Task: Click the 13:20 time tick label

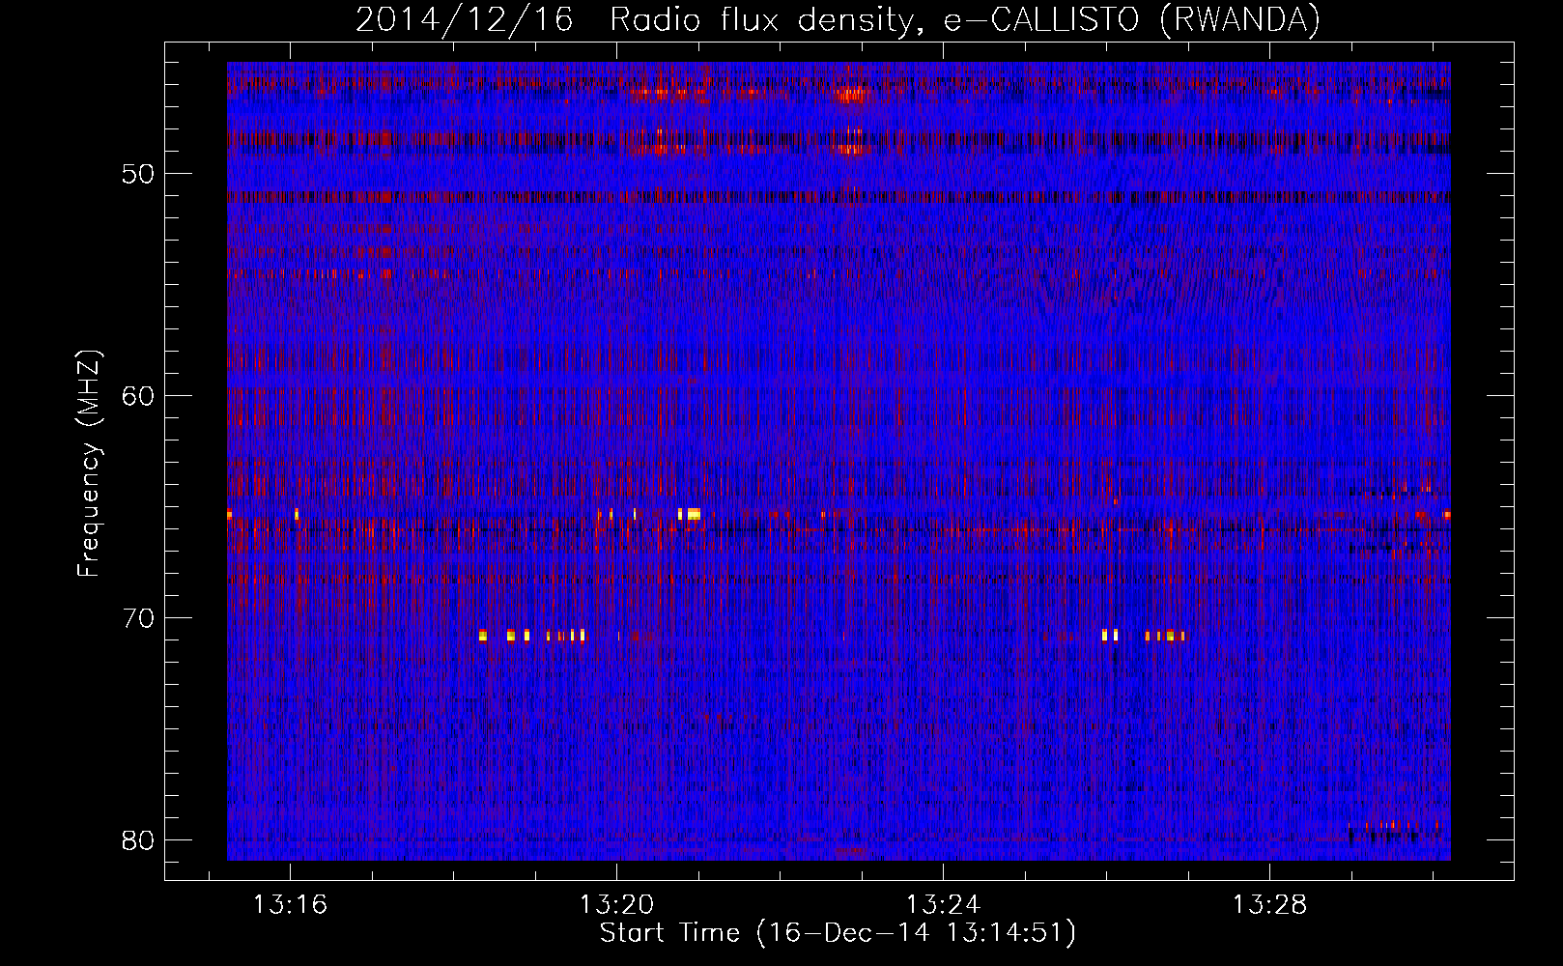Action: point(616,905)
